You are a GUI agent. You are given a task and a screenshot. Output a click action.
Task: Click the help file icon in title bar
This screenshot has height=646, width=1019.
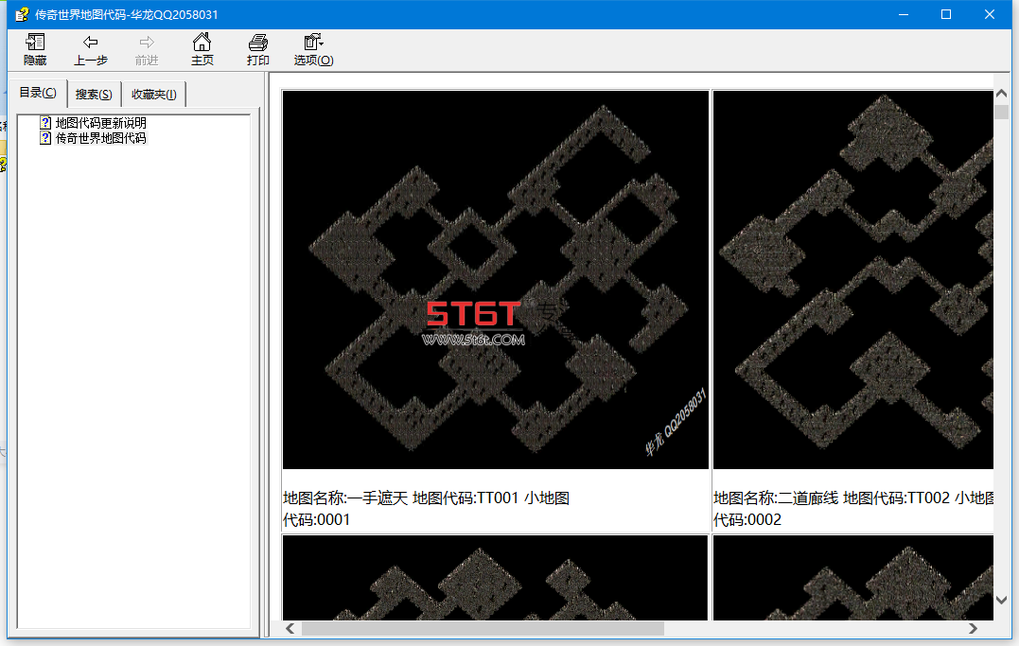(22, 14)
